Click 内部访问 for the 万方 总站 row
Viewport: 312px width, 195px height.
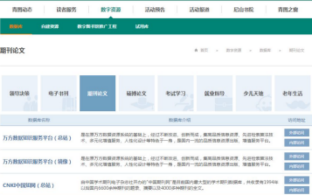[x=297, y=142]
